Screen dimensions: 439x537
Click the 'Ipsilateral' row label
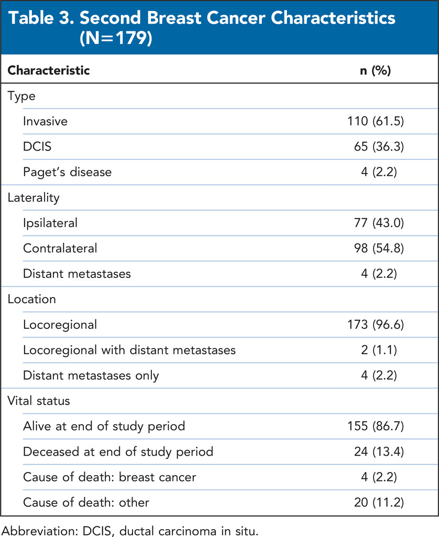click(x=50, y=223)
